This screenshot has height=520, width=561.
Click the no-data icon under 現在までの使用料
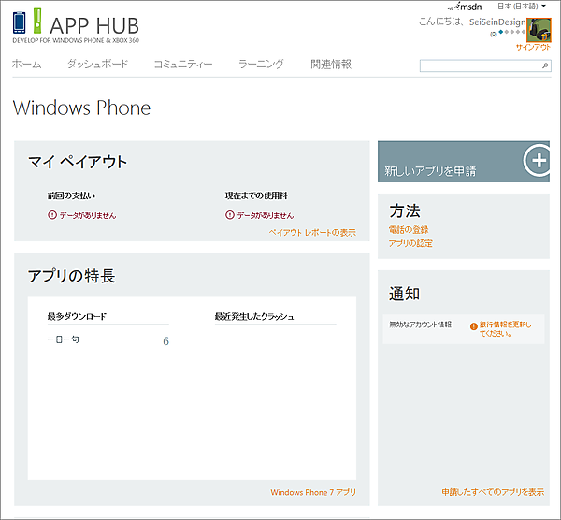coord(230,215)
